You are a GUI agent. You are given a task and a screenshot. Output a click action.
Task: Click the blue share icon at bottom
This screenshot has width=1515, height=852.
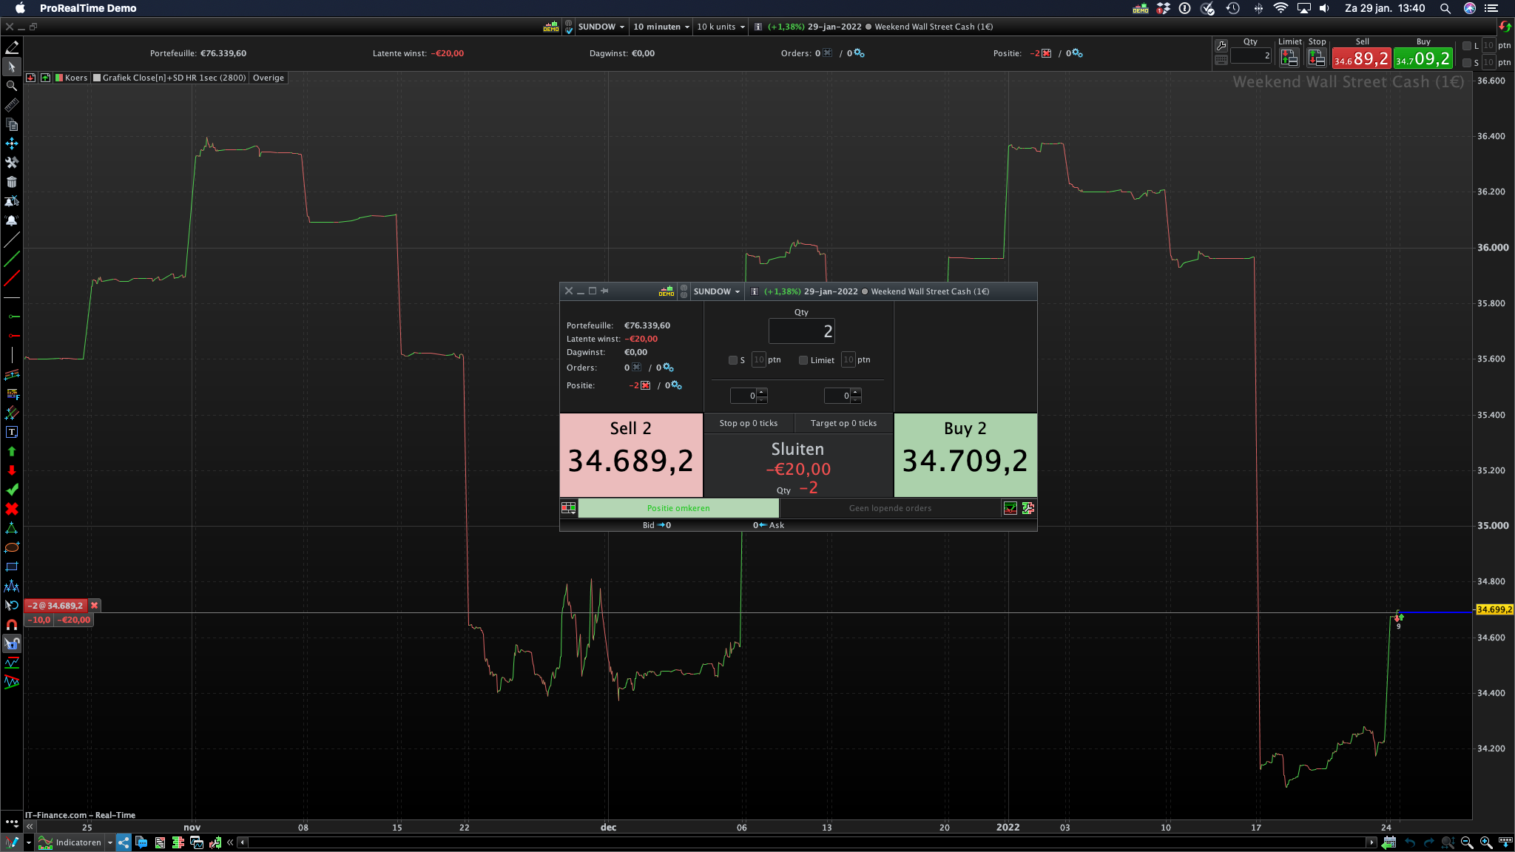click(x=124, y=842)
